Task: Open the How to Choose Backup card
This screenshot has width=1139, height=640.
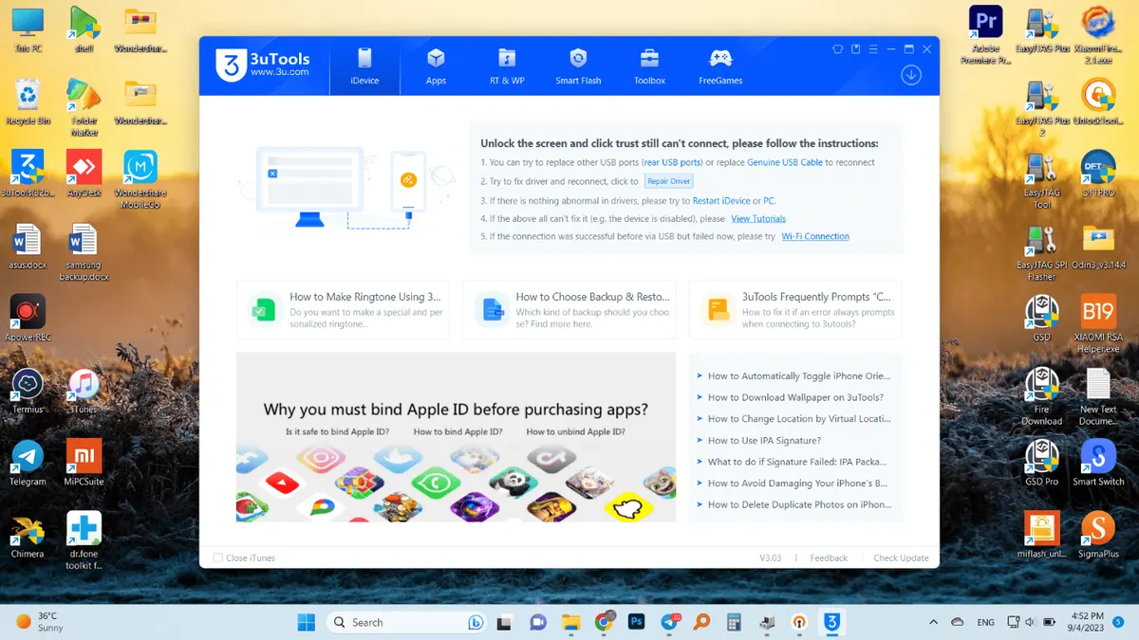Action: click(x=569, y=309)
